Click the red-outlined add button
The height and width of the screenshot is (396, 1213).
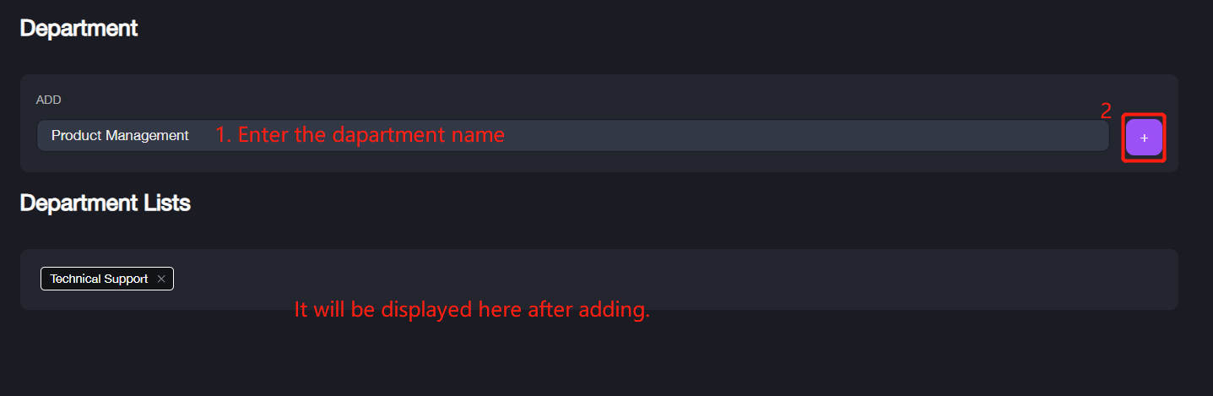coord(1144,137)
